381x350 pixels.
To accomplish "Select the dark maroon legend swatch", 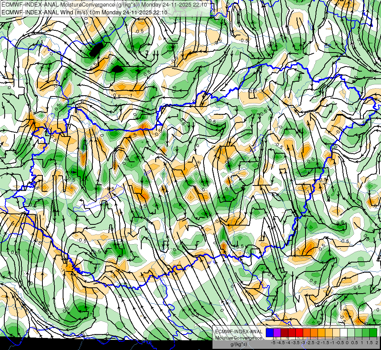I will (284, 333).
